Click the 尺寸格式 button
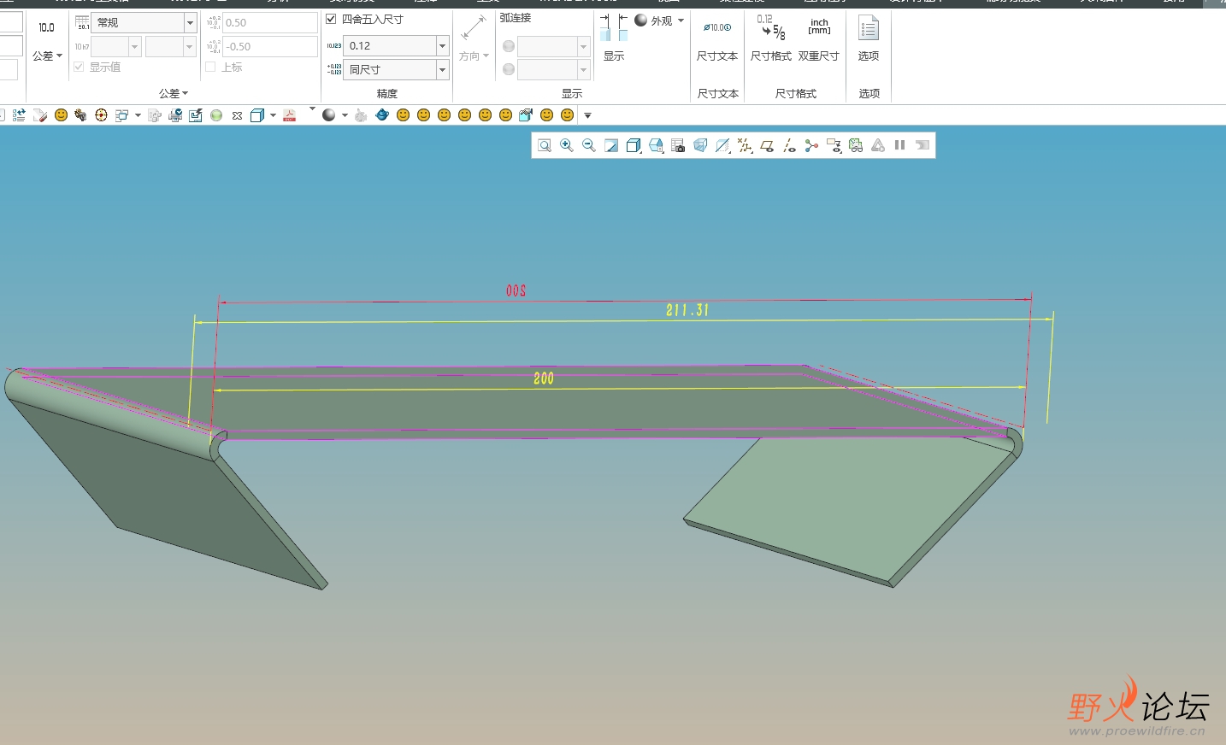This screenshot has height=745, width=1226. coord(771,40)
